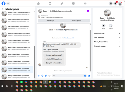The width and height of the screenshot is (125, 92).
Task: Send 'Sorry, it's not available.' response
Action: (x=54, y=63)
